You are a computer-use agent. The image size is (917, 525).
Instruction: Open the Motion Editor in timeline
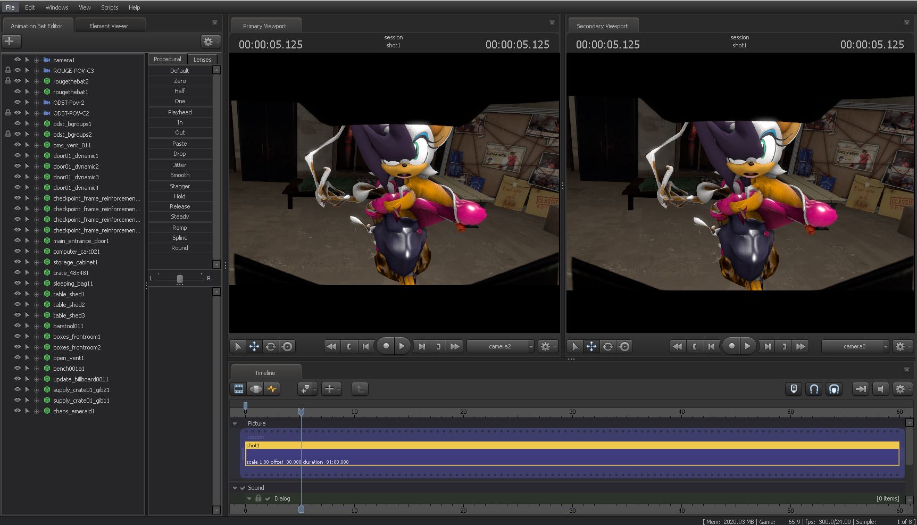[256, 389]
